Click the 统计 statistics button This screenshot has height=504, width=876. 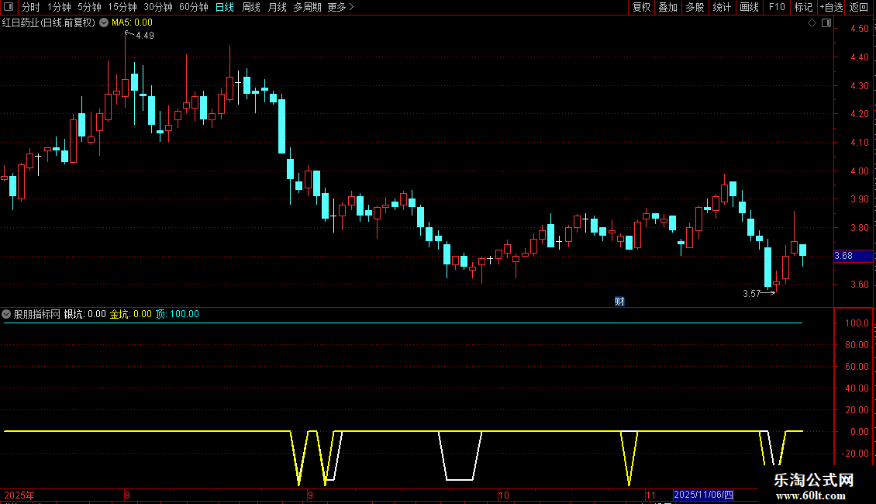(x=722, y=7)
